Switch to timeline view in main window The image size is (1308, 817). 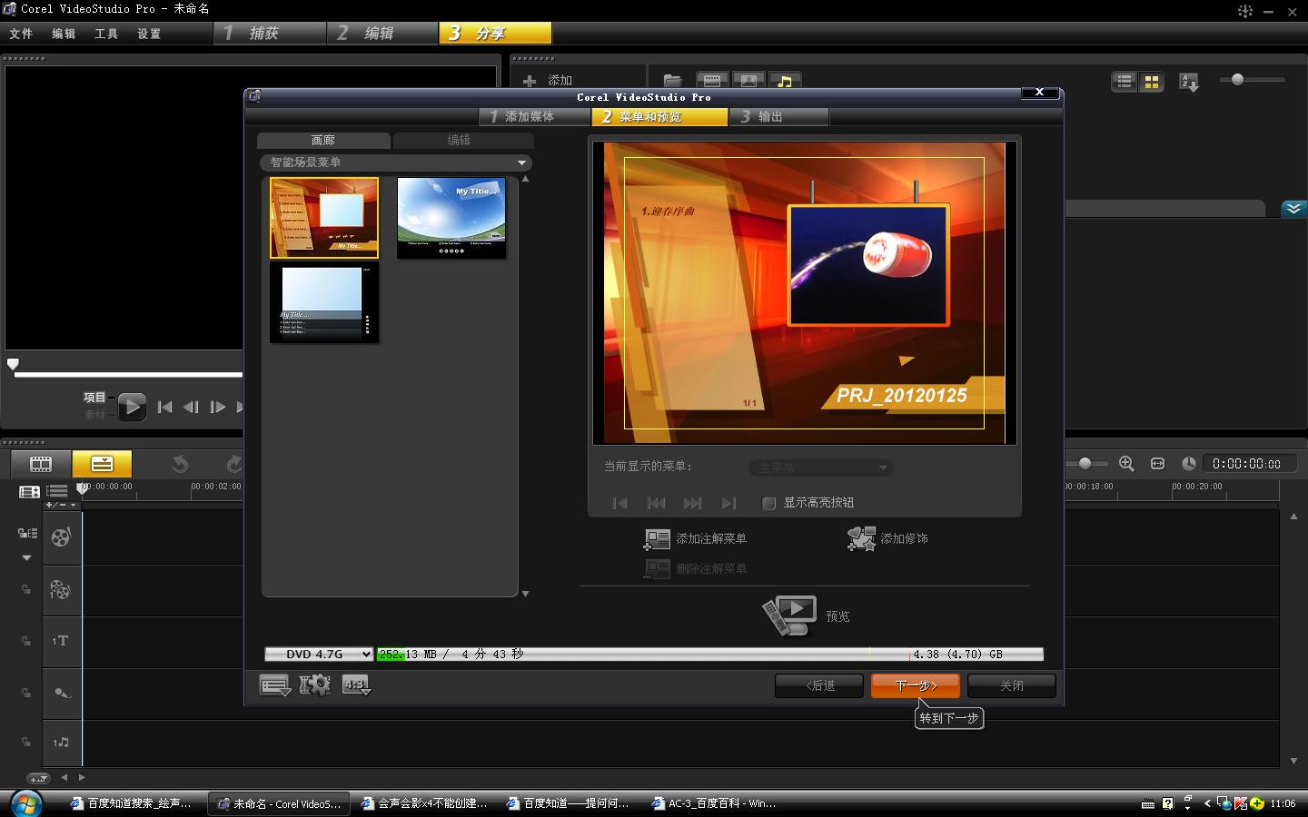click(x=102, y=464)
